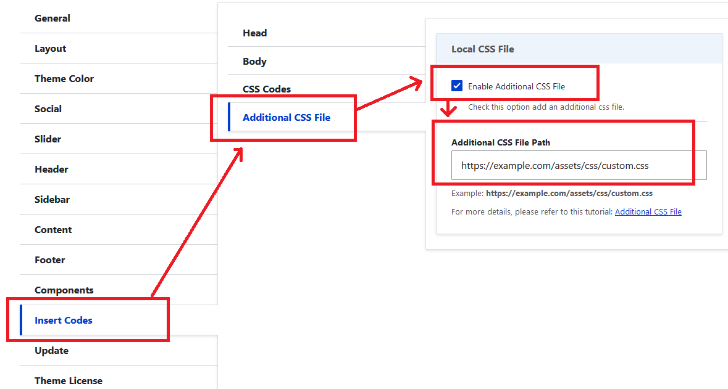Viewport: 728px width, 389px height.
Task: Go to the Social tab
Action: click(48, 109)
